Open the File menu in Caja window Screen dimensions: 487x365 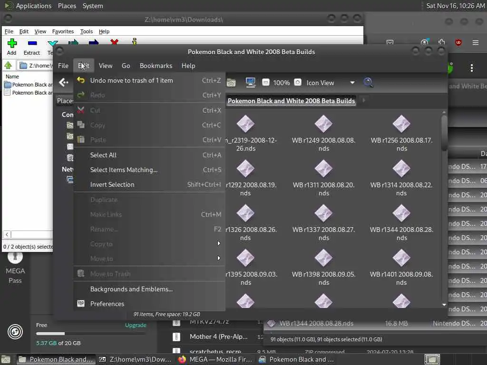pyautogui.click(x=63, y=66)
